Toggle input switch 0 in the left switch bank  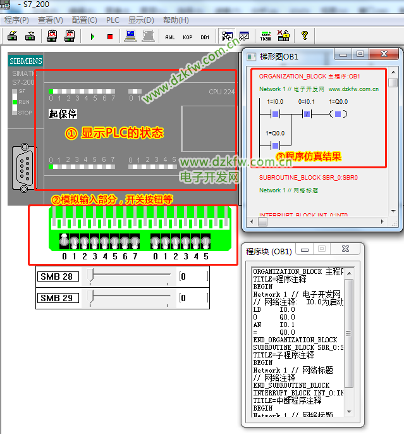64,242
